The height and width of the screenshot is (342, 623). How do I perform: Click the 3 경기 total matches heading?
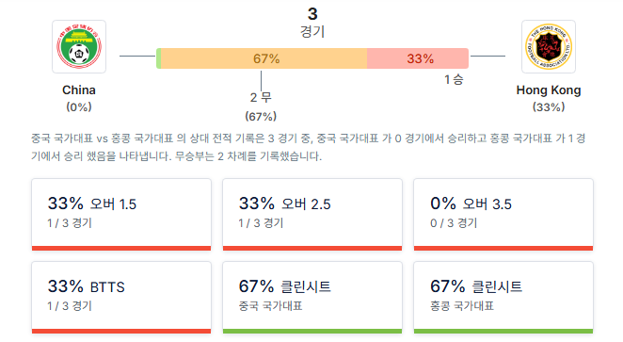click(x=312, y=23)
